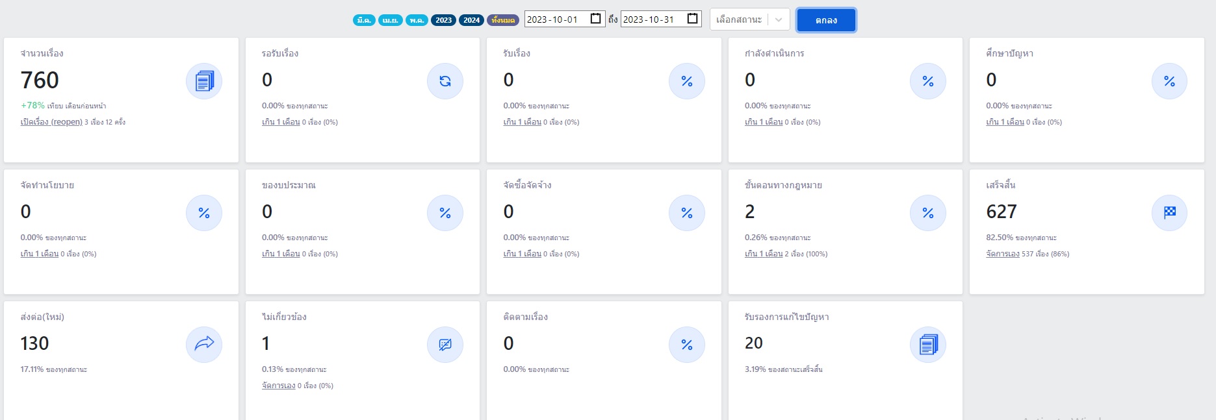
Task: Click the documents icon in จำนวนเรื่อง card
Action: point(204,81)
